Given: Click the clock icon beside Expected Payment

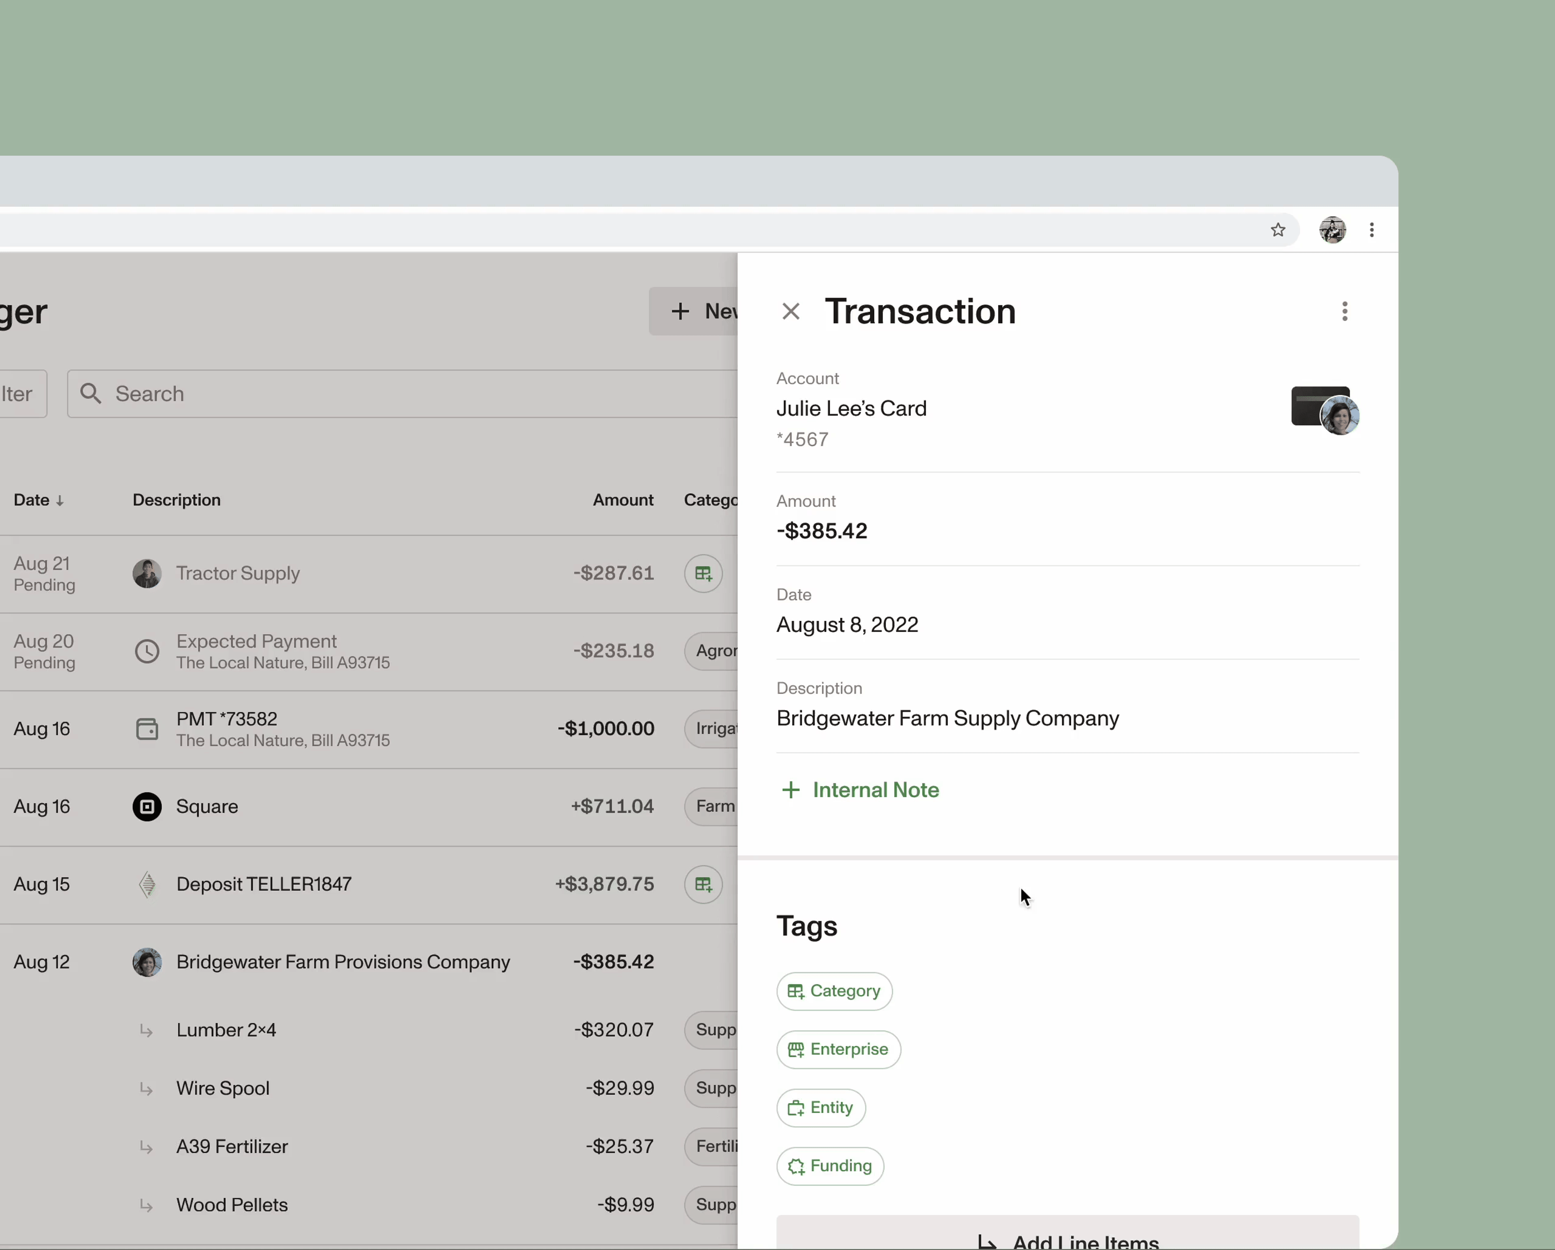Looking at the screenshot, I should pos(147,652).
